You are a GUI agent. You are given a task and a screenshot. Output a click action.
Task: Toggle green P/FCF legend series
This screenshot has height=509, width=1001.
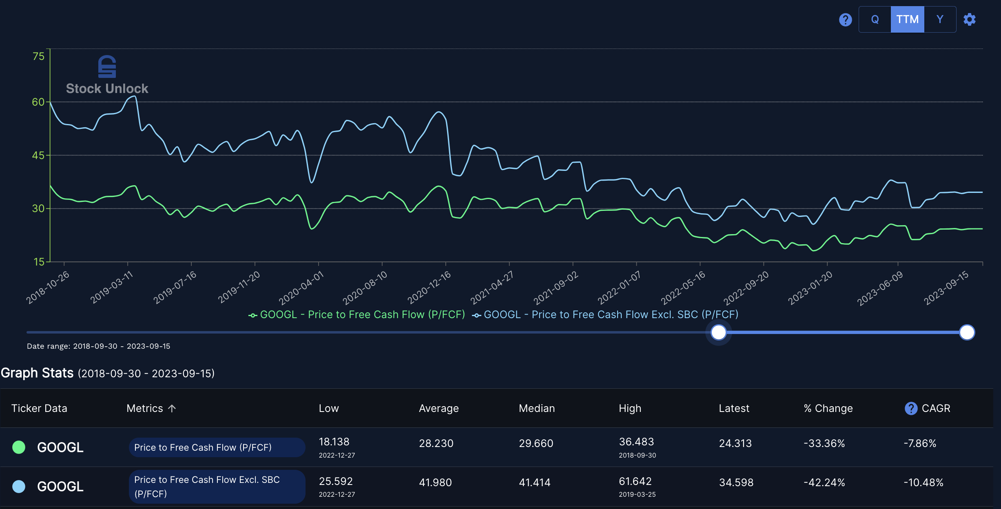click(357, 314)
